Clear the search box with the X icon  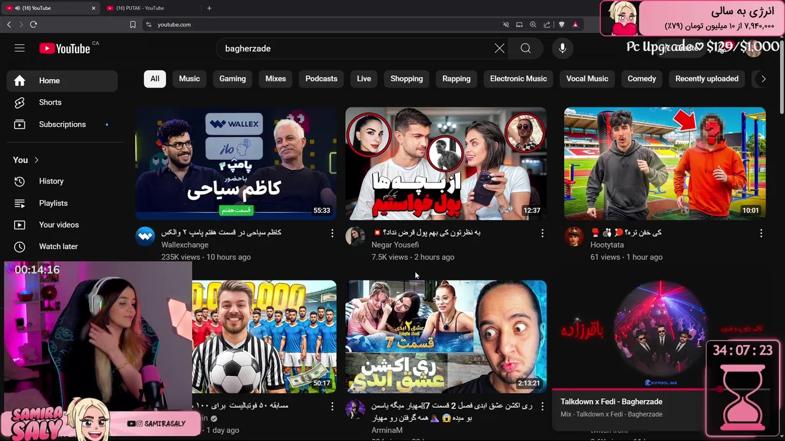500,48
